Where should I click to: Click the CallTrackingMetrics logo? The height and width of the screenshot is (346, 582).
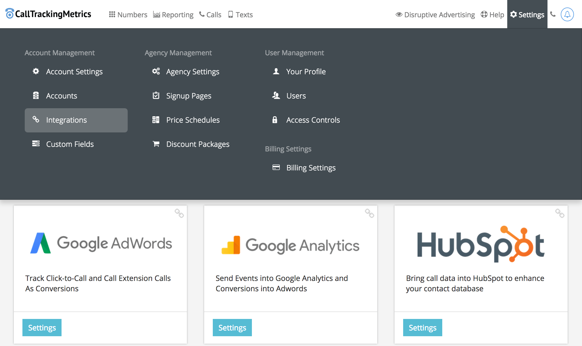(x=48, y=14)
